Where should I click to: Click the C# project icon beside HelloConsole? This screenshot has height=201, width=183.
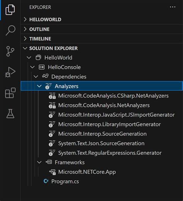pyautogui.click(x=42, y=67)
